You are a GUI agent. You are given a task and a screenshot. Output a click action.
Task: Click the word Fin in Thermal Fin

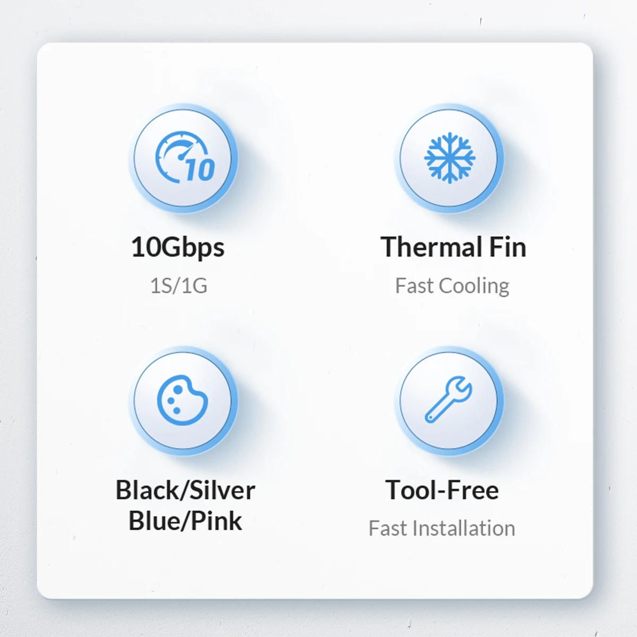click(x=507, y=247)
